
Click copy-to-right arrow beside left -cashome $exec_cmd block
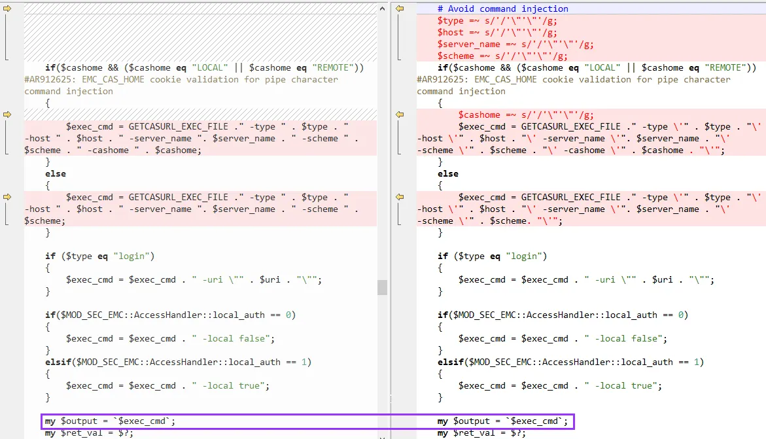7,114
